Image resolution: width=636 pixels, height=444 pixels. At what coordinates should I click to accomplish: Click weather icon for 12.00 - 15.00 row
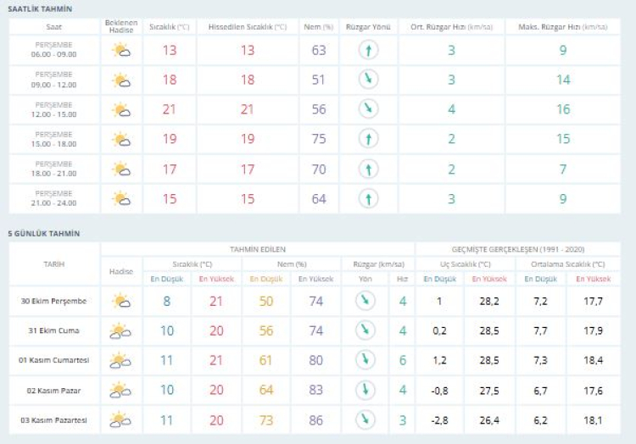[x=121, y=110]
